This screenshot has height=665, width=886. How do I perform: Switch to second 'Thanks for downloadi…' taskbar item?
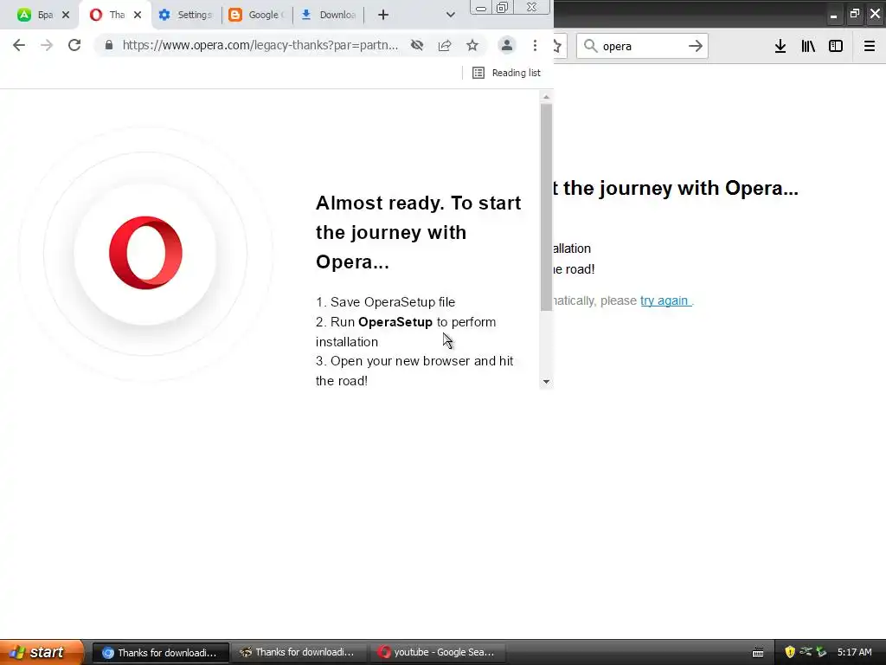coord(299,653)
